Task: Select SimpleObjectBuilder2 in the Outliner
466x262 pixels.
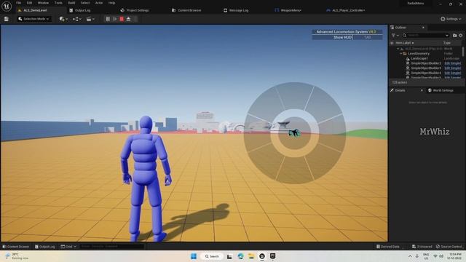Action: pyautogui.click(x=426, y=63)
